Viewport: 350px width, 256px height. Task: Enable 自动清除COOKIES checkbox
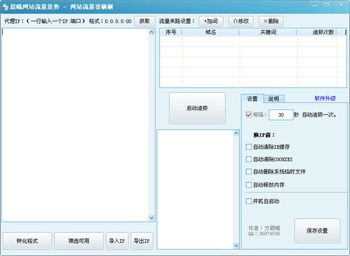click(249, 159)
